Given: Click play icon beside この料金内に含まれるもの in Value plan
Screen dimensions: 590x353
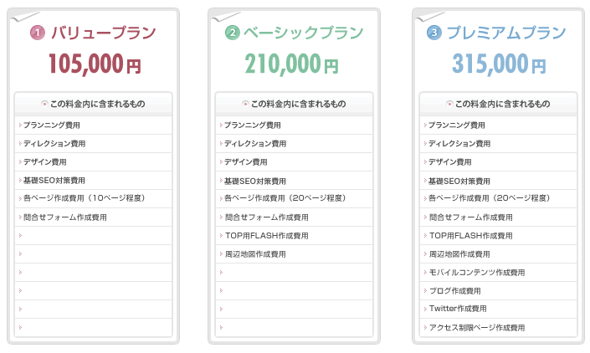Looking at the screenshot, I should (45, 104).
